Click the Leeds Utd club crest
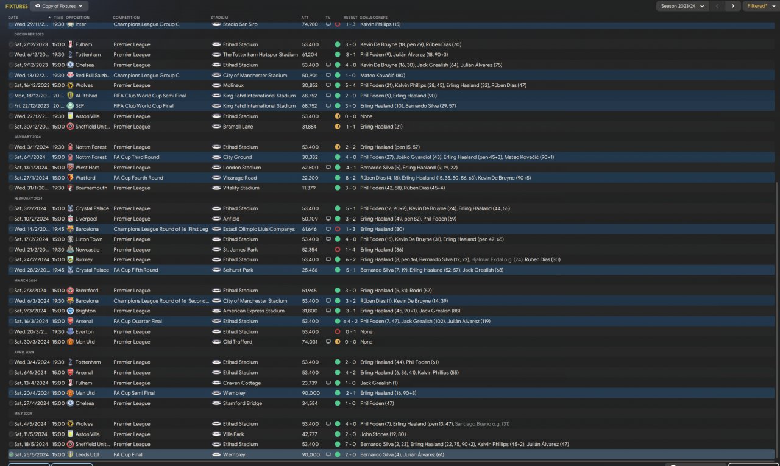The height and width of the screenshot is (466, 780). (x=71, y=454)
